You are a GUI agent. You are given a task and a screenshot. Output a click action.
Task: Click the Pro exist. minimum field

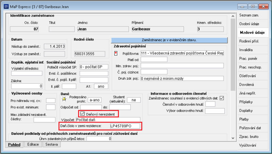pyautogui.click(x=51, y=107)
